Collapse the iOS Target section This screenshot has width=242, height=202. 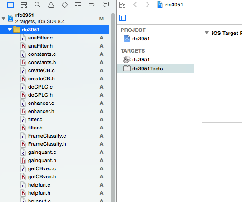207,33
